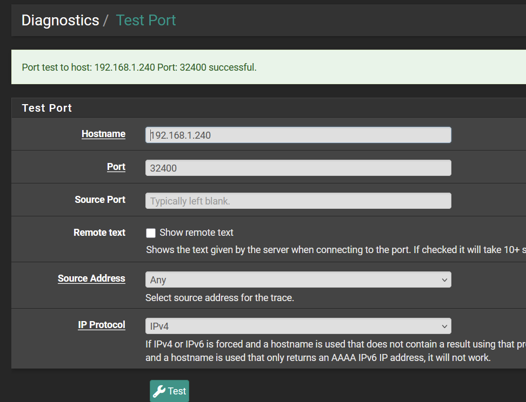
Task: Click the underlined Hostname label
Action: coord(103,134)
